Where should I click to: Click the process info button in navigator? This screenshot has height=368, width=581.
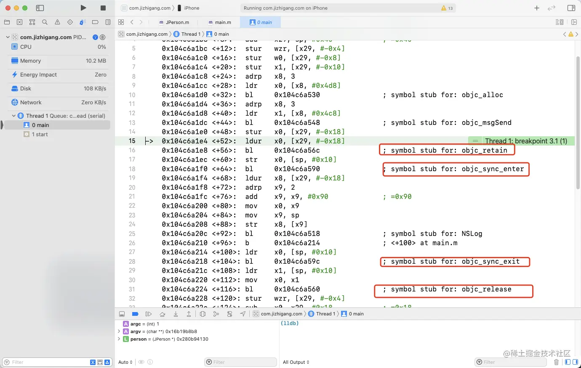click(95, 37)
